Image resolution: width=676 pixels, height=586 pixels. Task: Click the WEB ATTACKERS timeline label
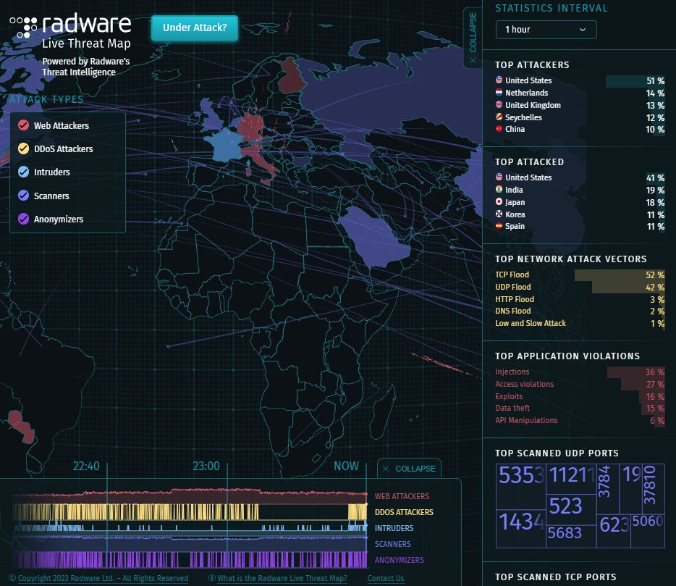coord(402,496)
